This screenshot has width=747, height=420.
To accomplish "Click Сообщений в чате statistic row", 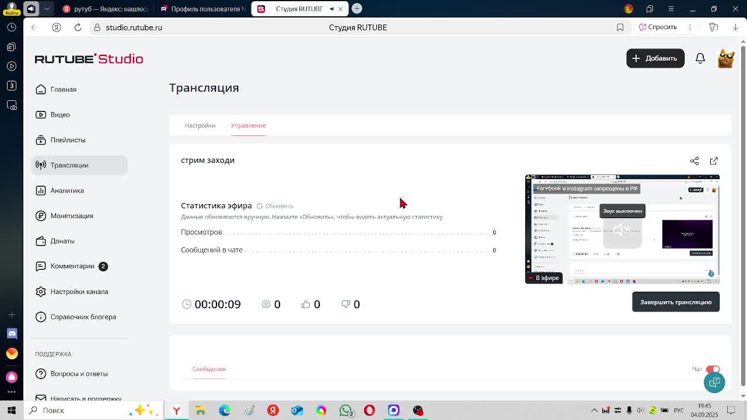I will point(338,250).
